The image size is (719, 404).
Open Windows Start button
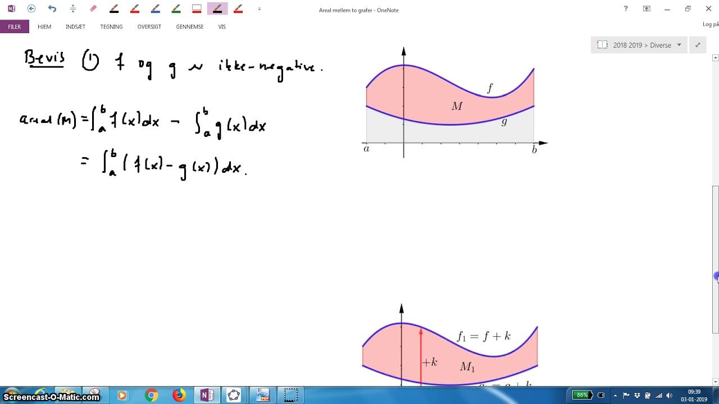pyautogui.click(x=13, y=396)
